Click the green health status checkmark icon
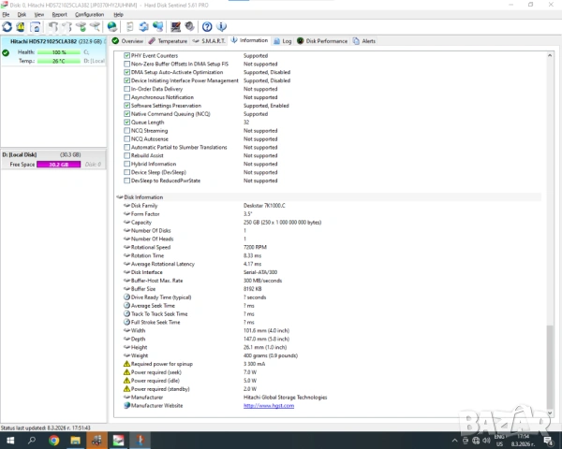This screenshot has width=562, height=449. point(6,52)
